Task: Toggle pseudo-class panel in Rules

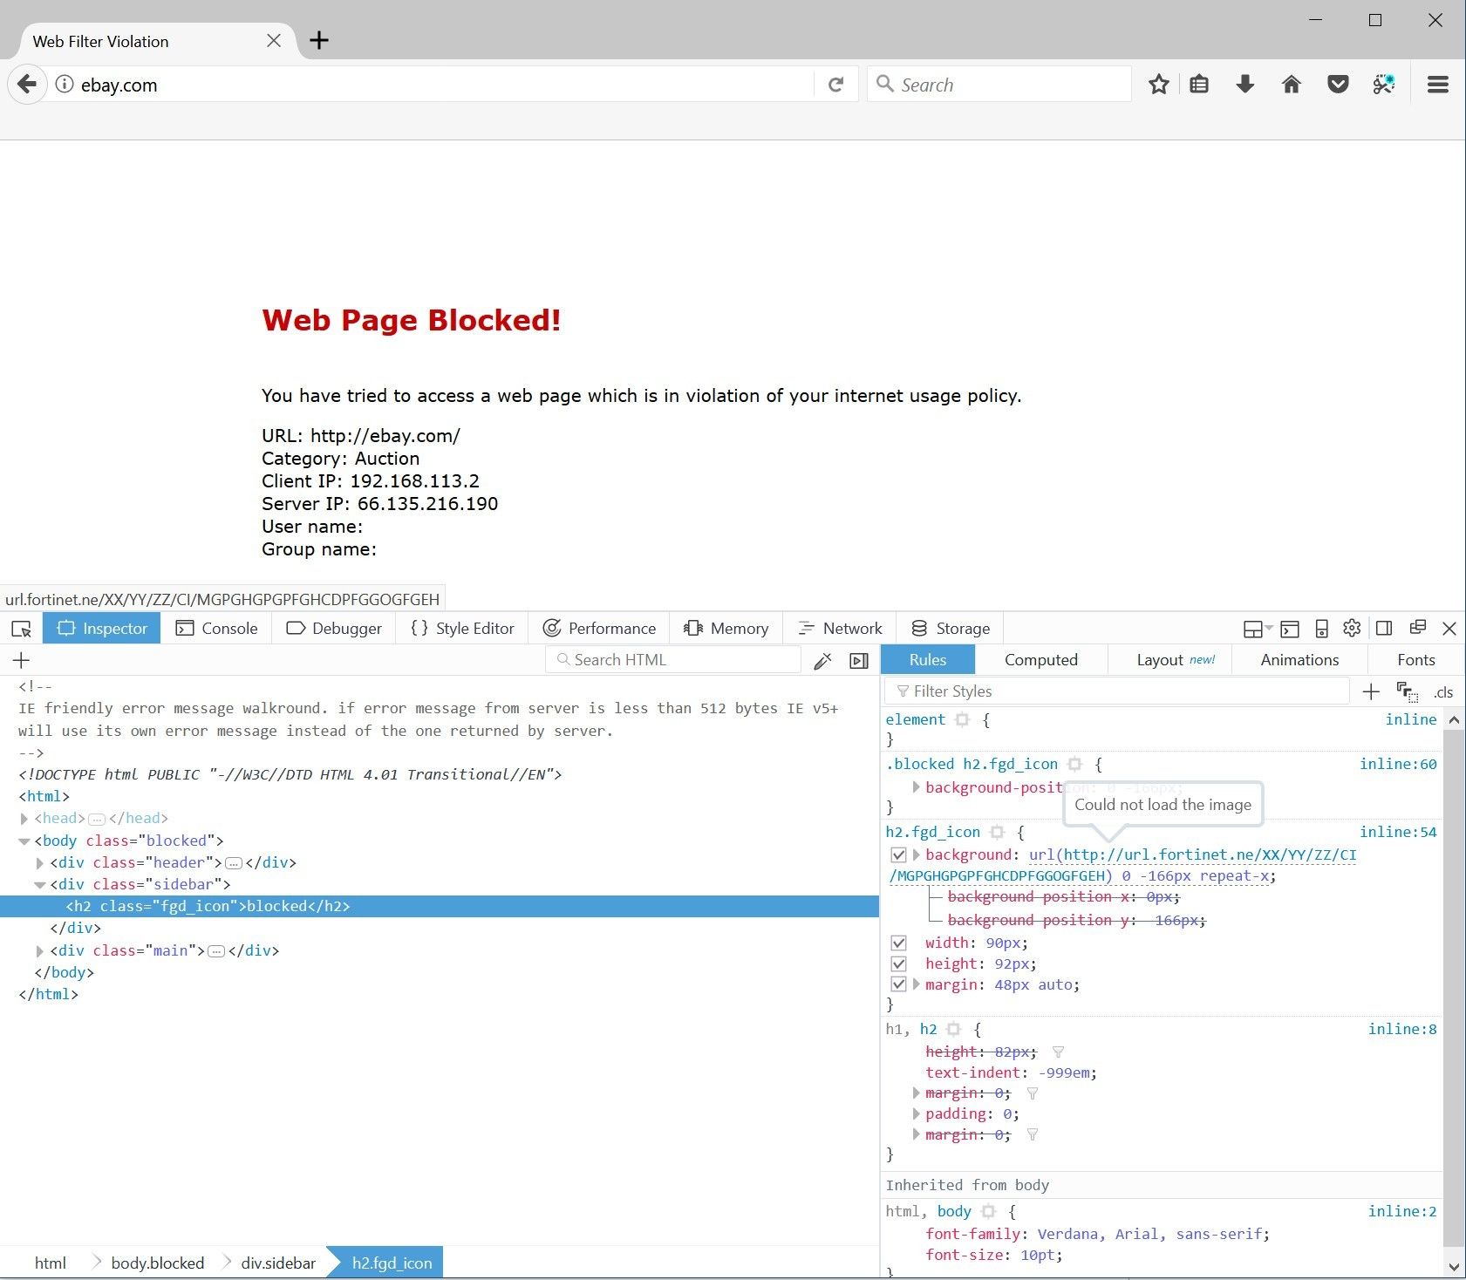Action: (x=1407, y=692)
